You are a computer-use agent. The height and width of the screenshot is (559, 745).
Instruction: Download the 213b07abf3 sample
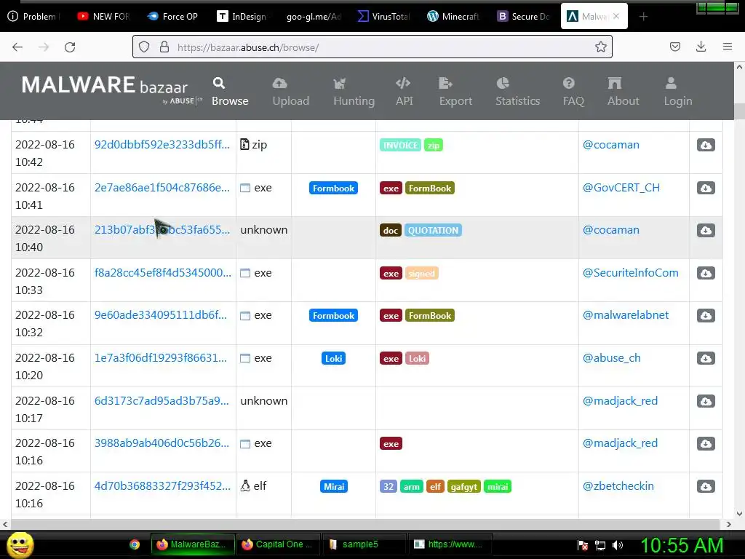tap(706, 230)
